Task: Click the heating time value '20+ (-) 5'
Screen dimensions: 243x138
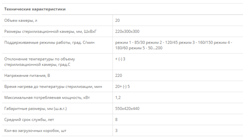Action: (122, 86)
